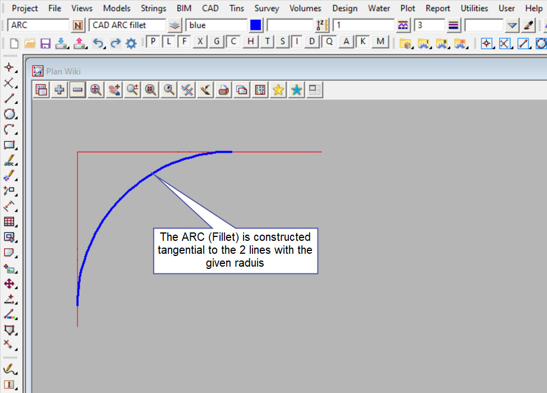Open the Strings menu
The width and height of the screenshot is (547, 393).
click(x=153, y=8)
